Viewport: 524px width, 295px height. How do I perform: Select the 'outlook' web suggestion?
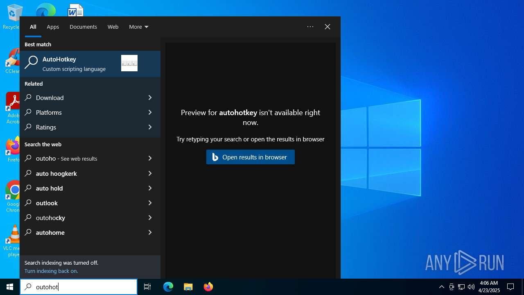pyautogui.click(x=80, y=203)
